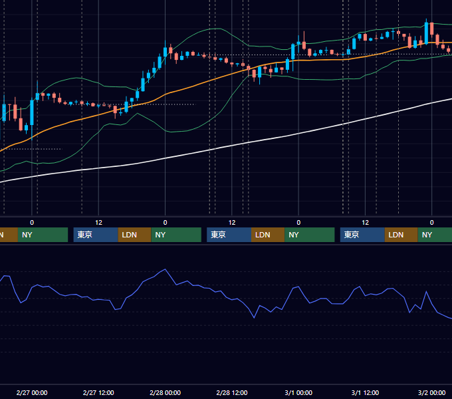Select the LDN session block on 2/27

[135, 235]
